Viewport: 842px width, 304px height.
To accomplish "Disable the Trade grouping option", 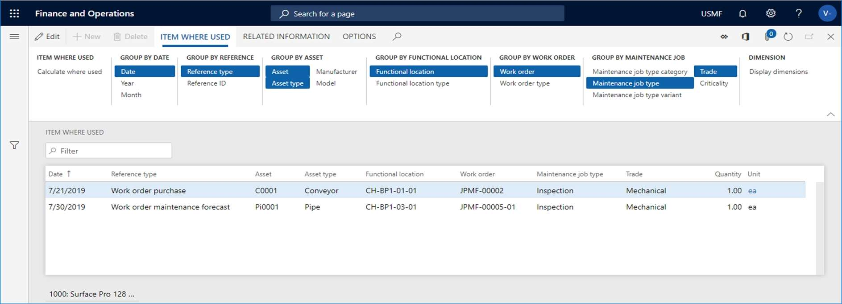I will pyautogui.click(x=715, y=72).
